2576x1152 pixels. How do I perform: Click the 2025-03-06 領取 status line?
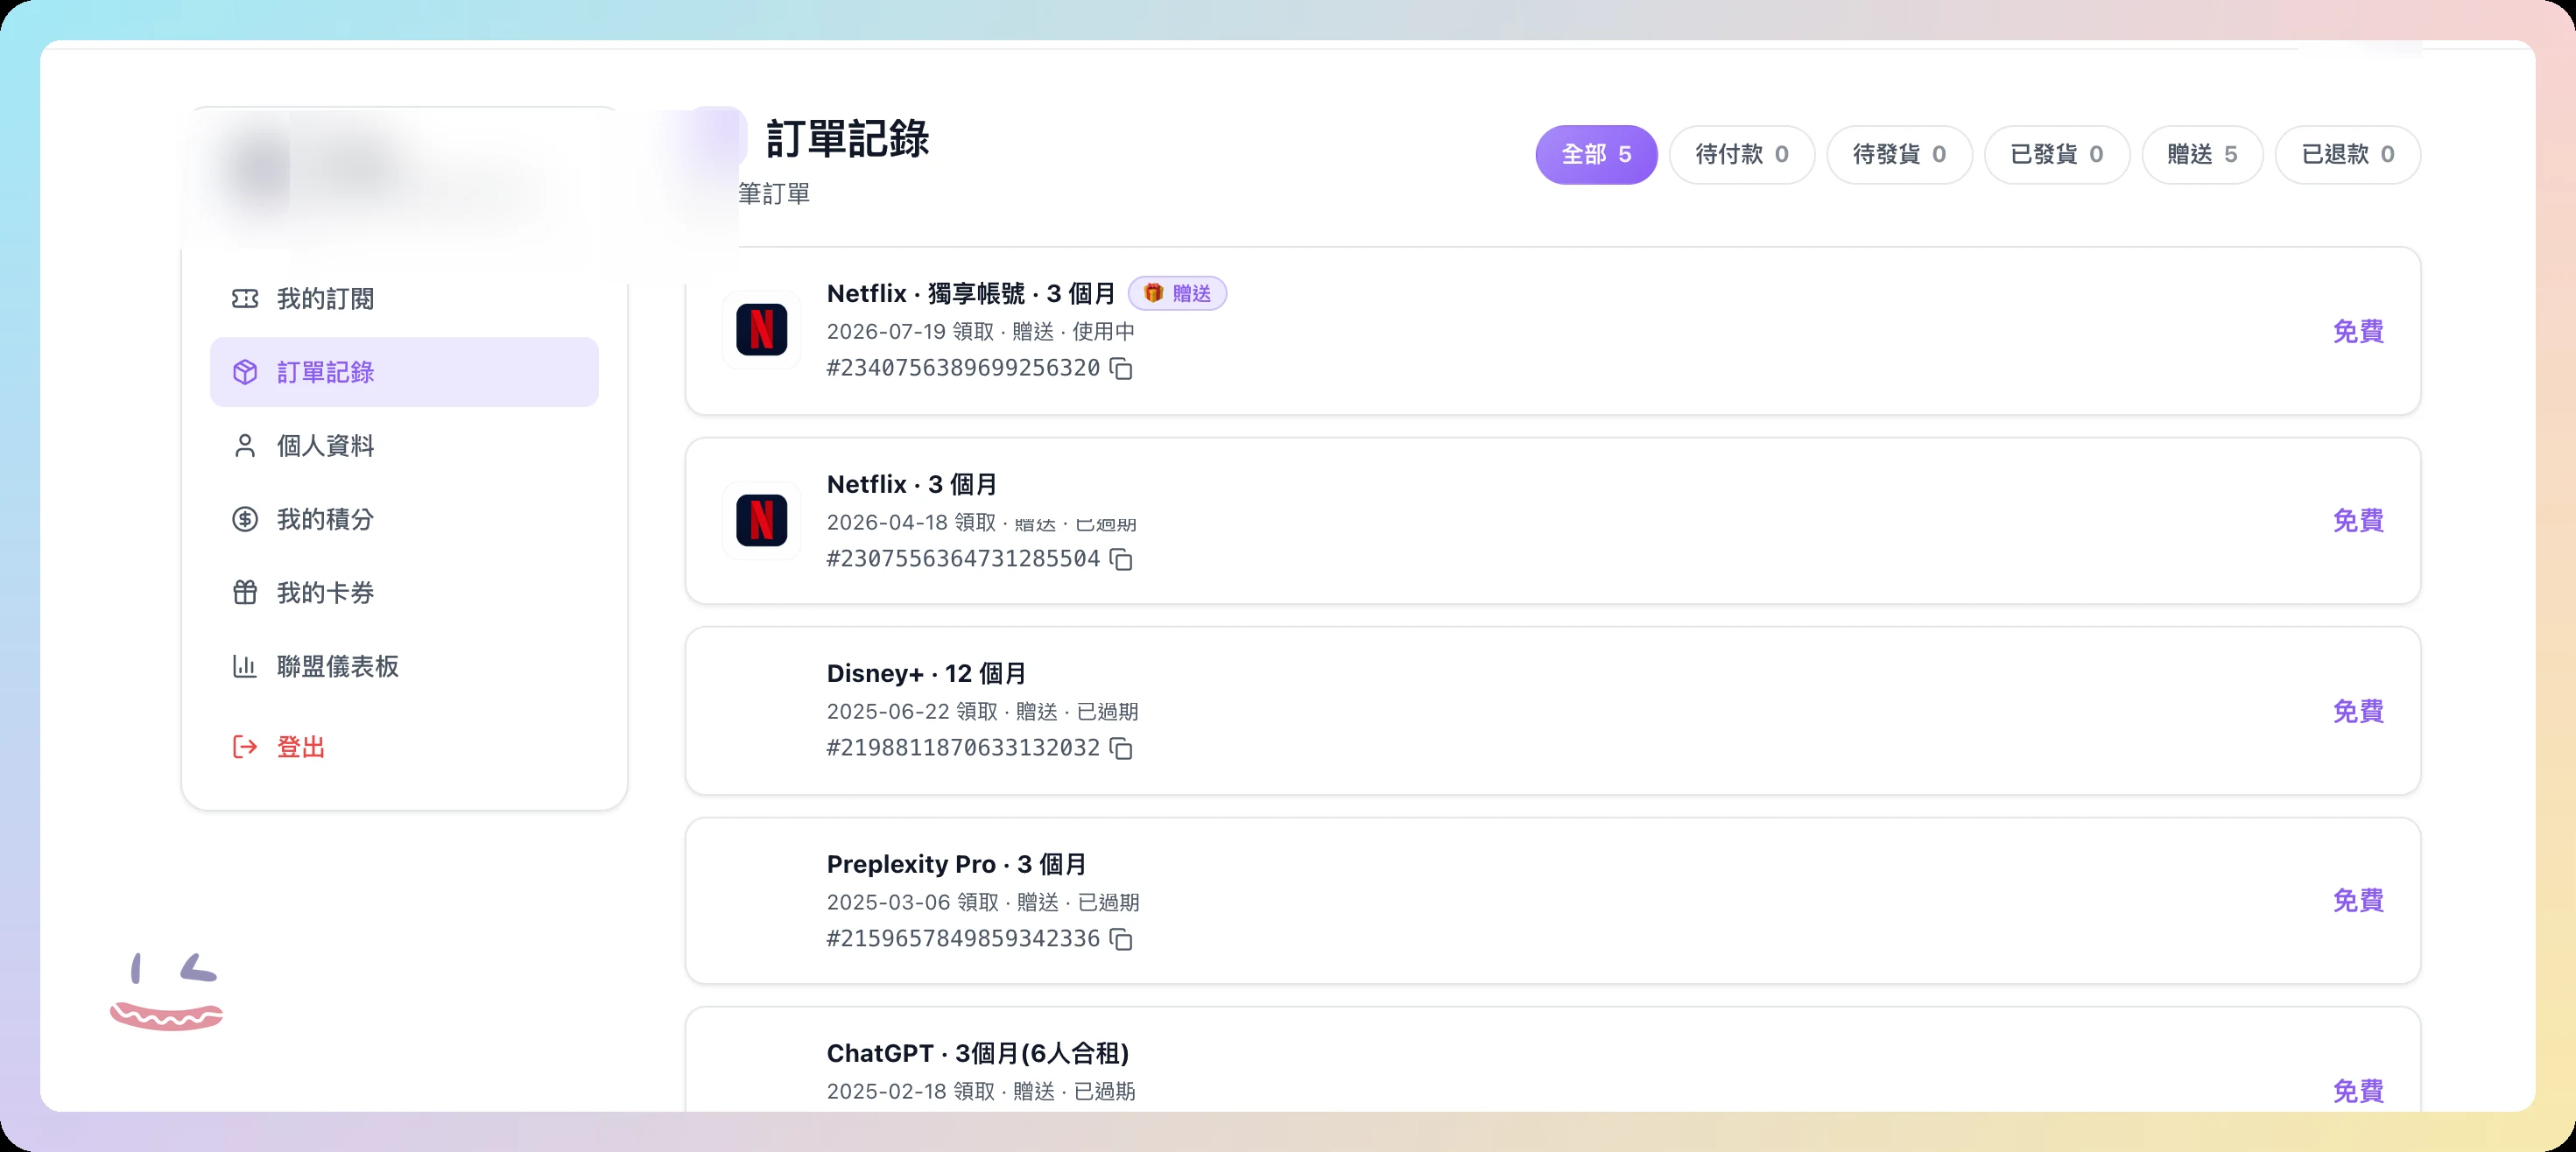pyautogui.click(x=983, y=903)
